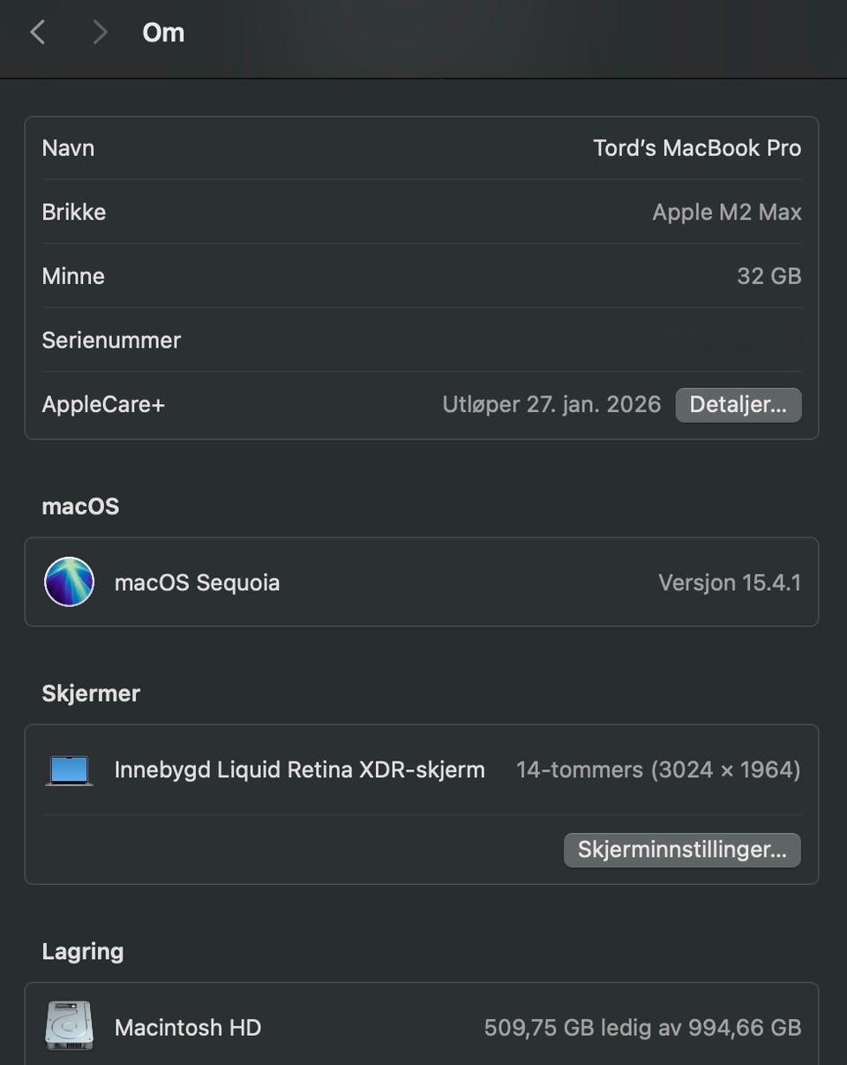Open Skjerminnstillinger display settings

click(x=682, y=851)
